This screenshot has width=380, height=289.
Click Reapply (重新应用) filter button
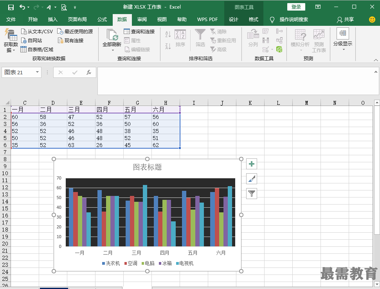(x=223, y=40)
